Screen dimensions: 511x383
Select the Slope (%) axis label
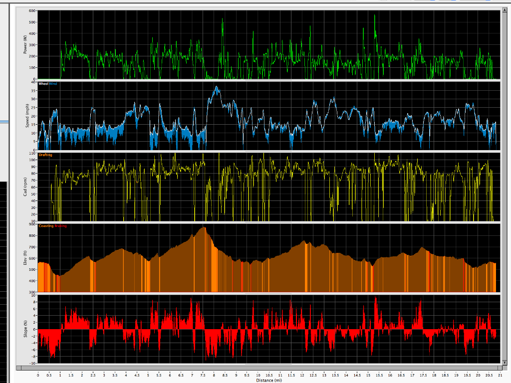(x=25, y=330)
